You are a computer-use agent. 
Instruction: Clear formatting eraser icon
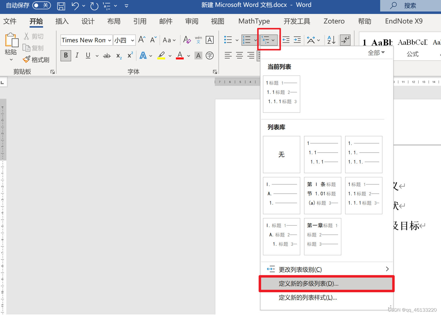[x=187, y=40]
